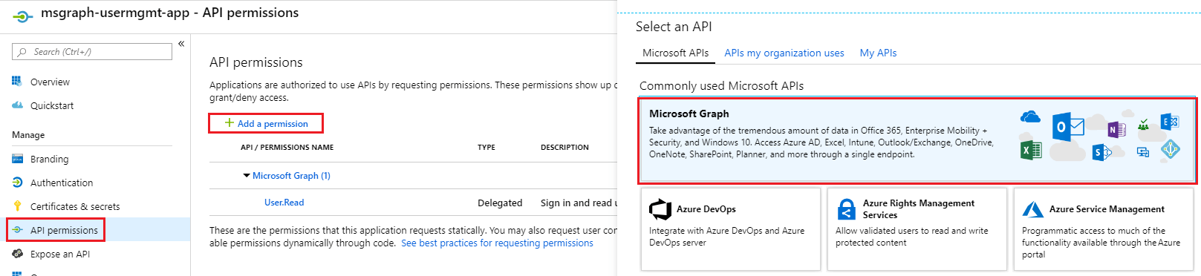This screenshot has width=1201, height=276.
Task: Click the plus icon beside Add a permission
Action: click(230, 123)
